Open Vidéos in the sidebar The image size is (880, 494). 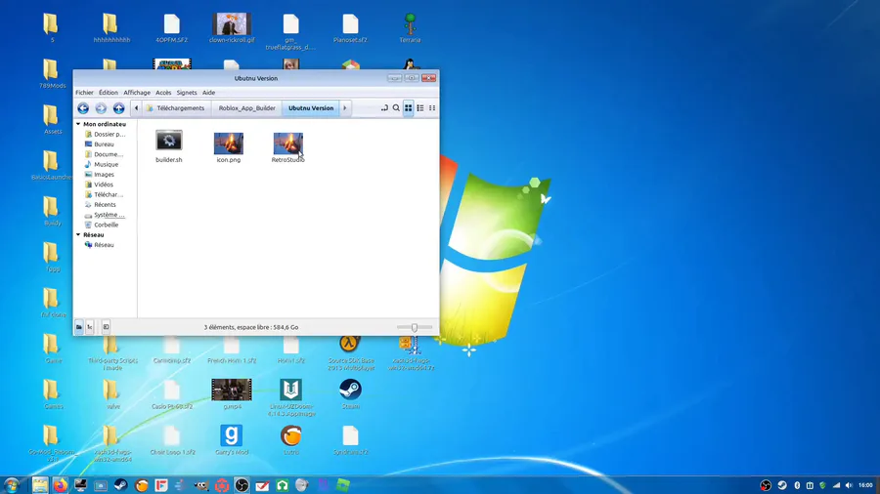click(x=99, y=185)
